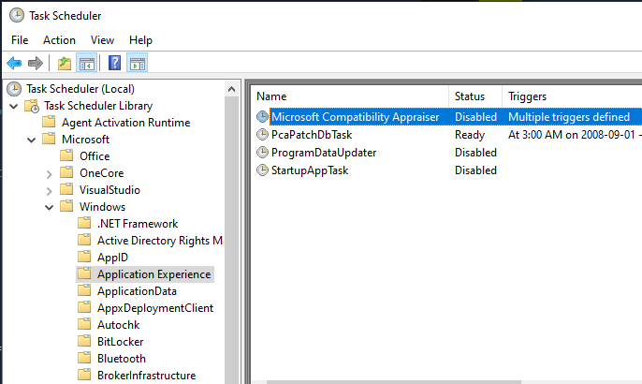Expand the OneCore folder
This screenshot has width=642, height=384.
(x=49, y=173)
